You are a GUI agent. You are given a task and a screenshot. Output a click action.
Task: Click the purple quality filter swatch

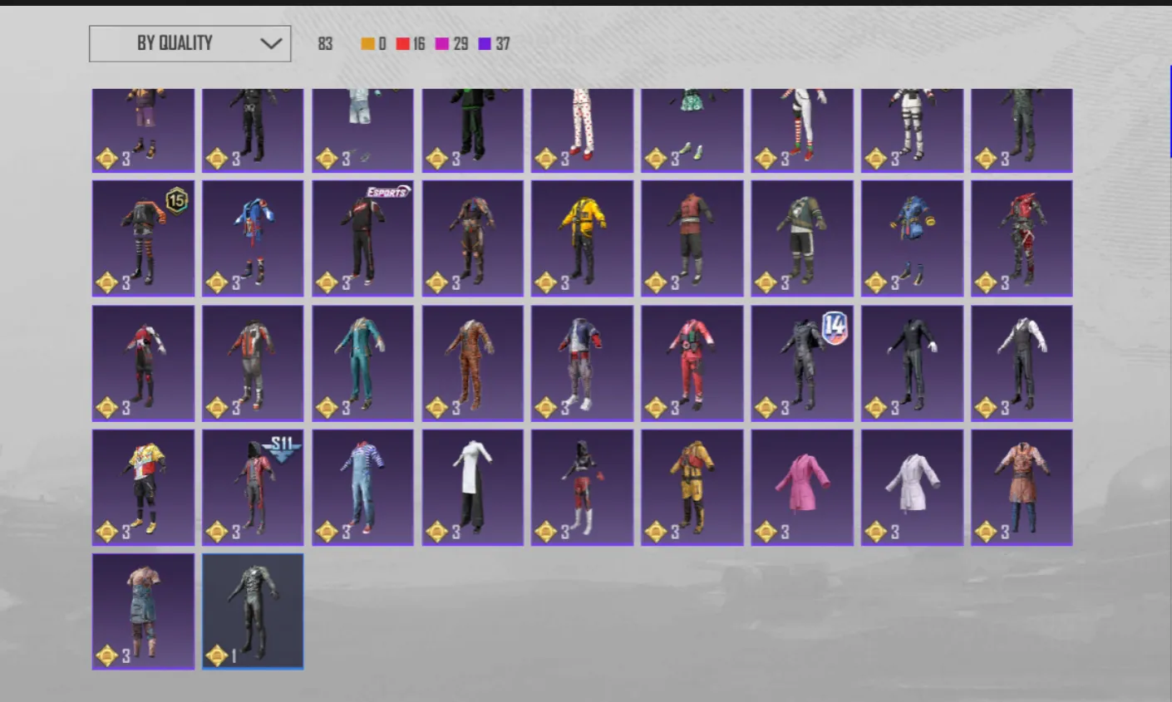[485, 44]
